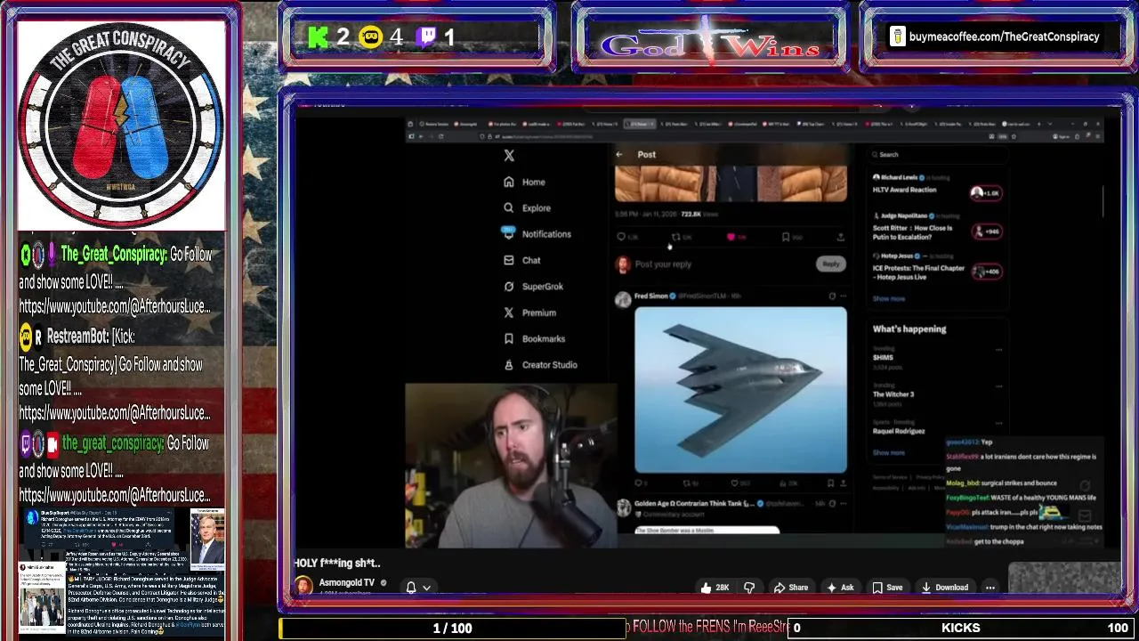Click RestreamBot chat username
The image size is (1139, 641).
[x=77, y=337]
